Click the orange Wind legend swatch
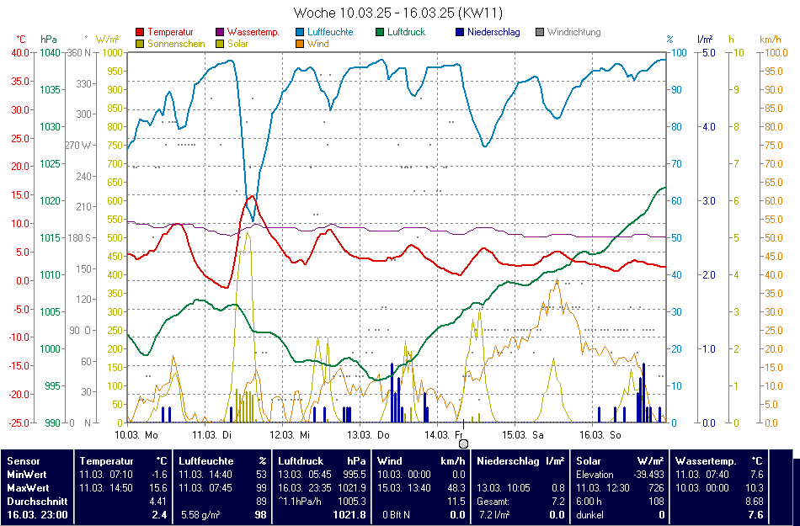 [300, 44]
